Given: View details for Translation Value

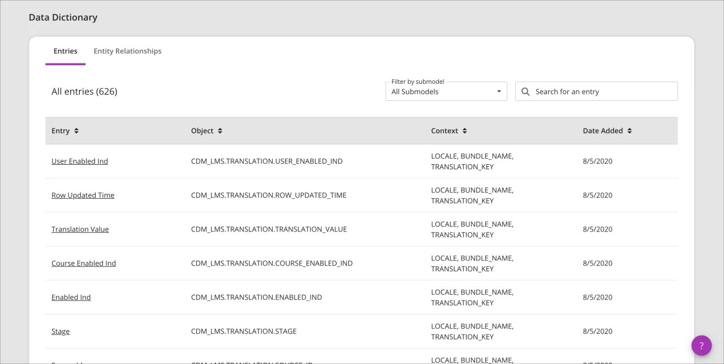Looking at the screenshot, I should [80, 229].
